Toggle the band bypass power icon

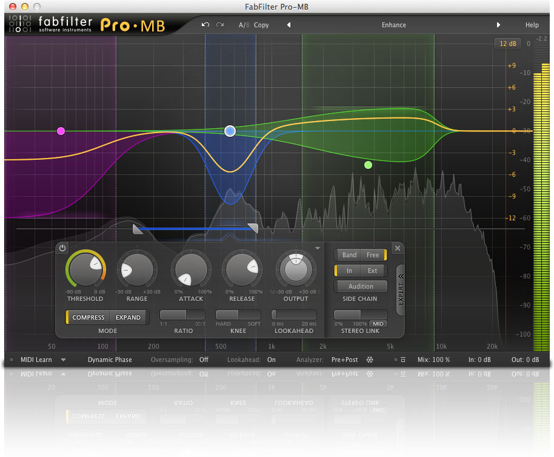pos(62,248)
